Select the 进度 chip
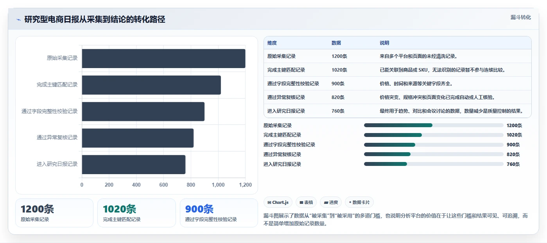Viewport: 547px width, 243px height. (x=331, y=202)
